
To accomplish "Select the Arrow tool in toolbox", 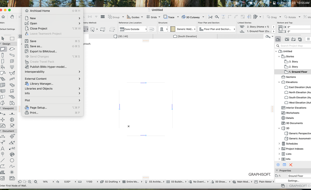I will [x=3, y=38].
